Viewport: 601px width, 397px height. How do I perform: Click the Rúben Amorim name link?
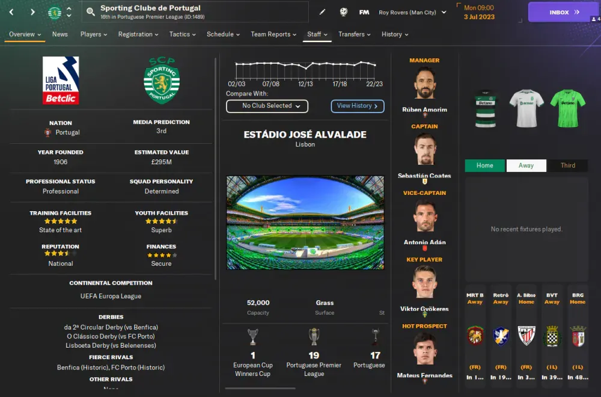tap(425, 109)
